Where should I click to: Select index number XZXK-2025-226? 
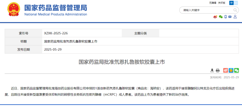coord(56,33)
